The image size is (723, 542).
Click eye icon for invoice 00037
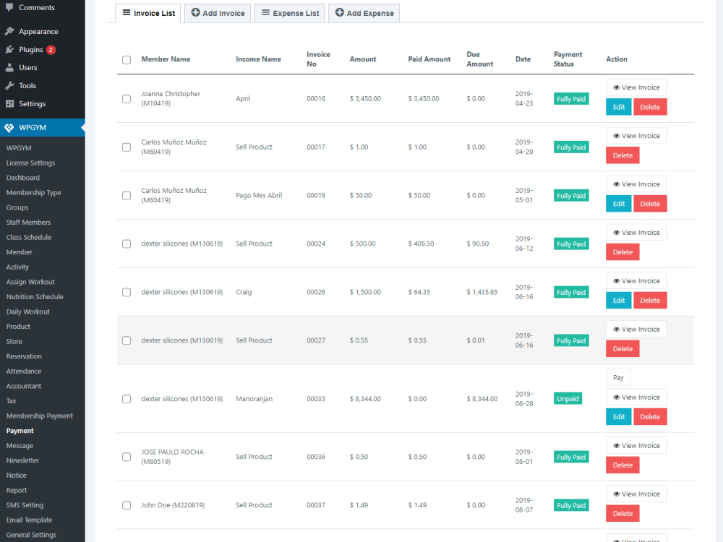pyautogui.click(x=616, y=494)
